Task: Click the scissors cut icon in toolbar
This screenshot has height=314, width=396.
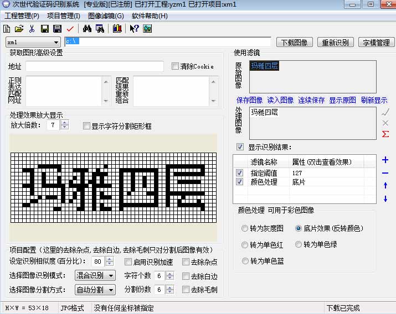Action: click(x=32, y=28)
